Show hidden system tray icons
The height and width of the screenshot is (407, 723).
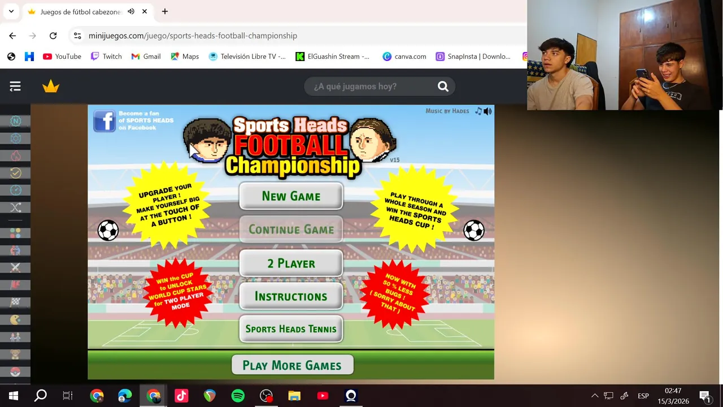pyautogui.click(x=595, y=396)
